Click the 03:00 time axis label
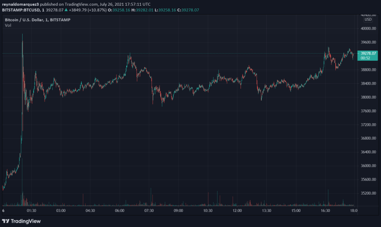The image size is (381, 227). 61,211
